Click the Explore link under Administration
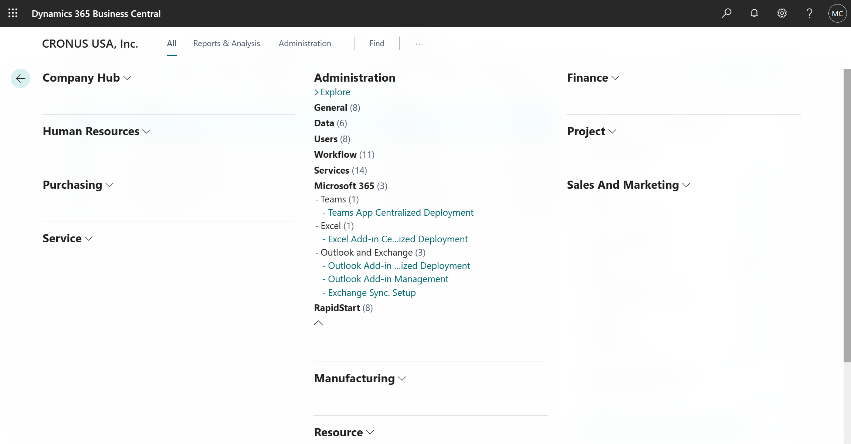The image size is (851, 444). tap(335, 92)
